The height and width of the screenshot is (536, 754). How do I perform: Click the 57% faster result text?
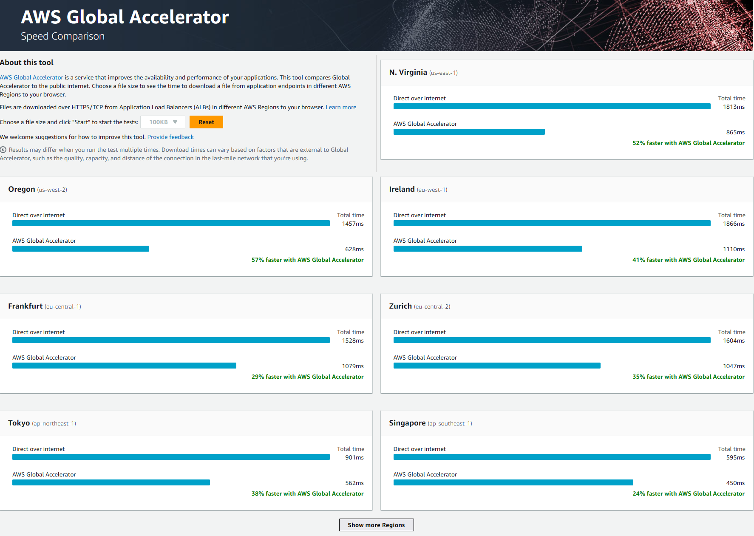(x=308, y=260)
